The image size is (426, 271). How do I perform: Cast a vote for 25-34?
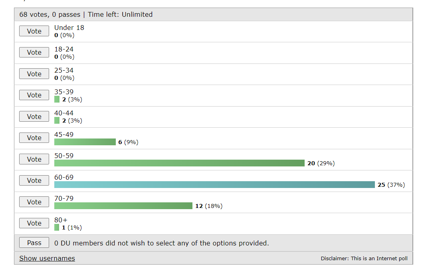(x=34, y=74)
